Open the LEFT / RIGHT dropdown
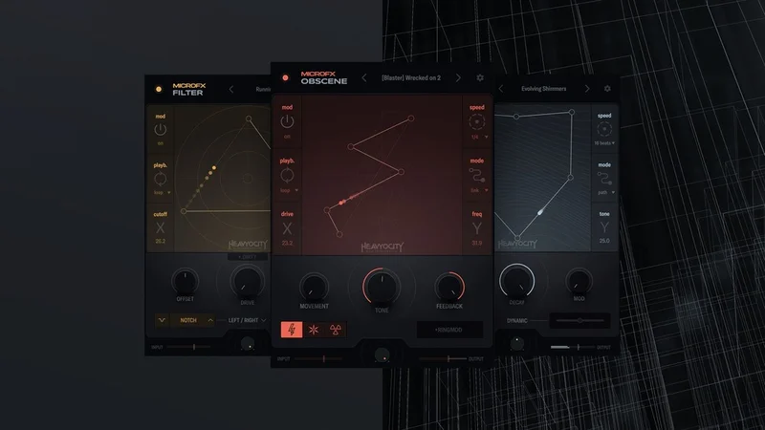 (x=248, y=320)
